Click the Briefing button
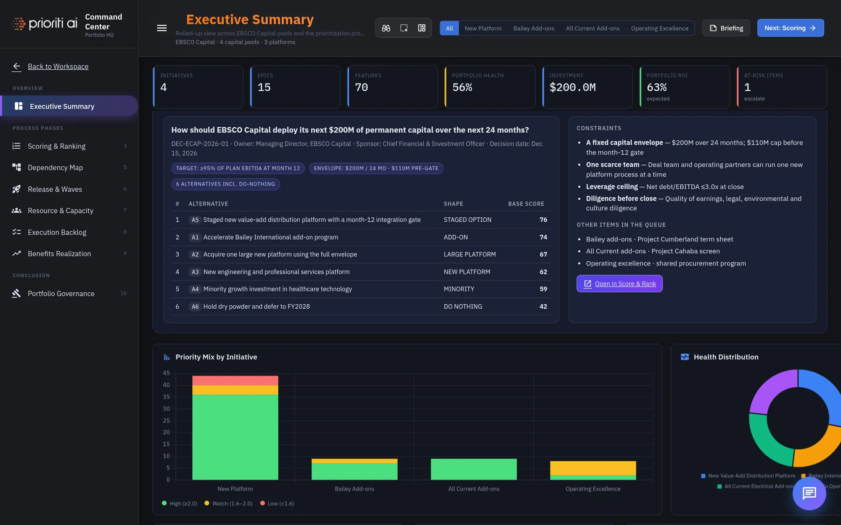Image resolution: width=841 pixels, height=525 pixels. 726,28
